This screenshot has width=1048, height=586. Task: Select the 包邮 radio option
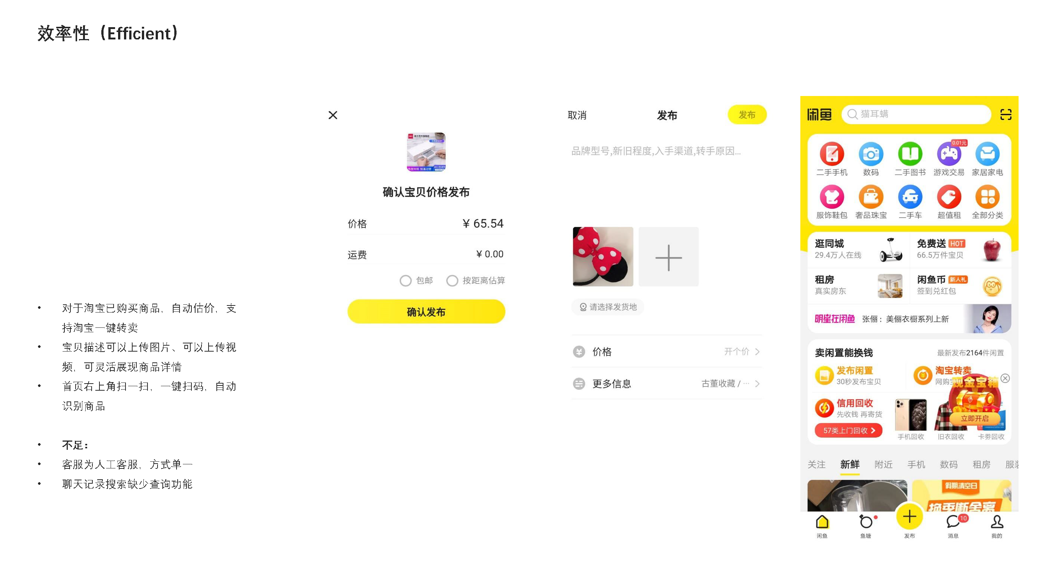(x=405, y=281)
